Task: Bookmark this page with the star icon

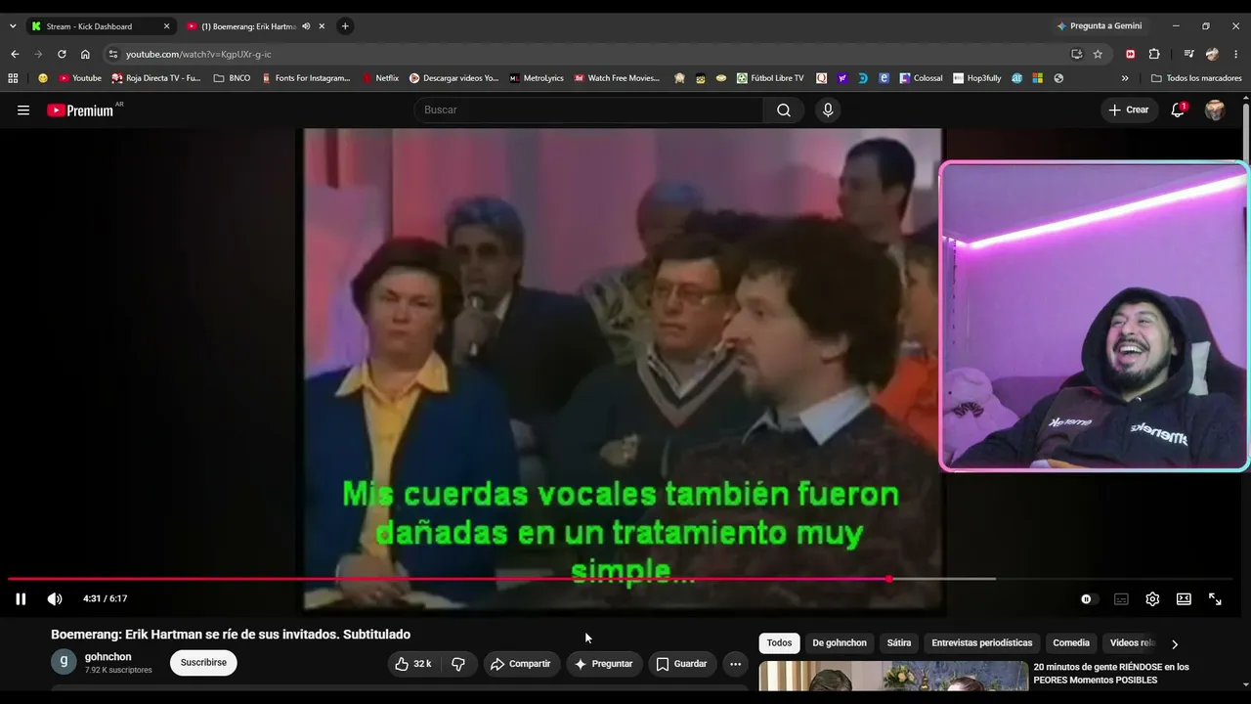Action: click(x=1098, y=54)
